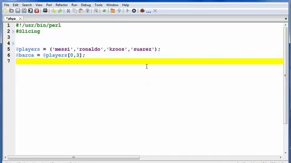Image resolution: width=291 pixels, height=163 pixels.
Task: Toggle comment with green hash icon
Action: click(x=104, y=11)
